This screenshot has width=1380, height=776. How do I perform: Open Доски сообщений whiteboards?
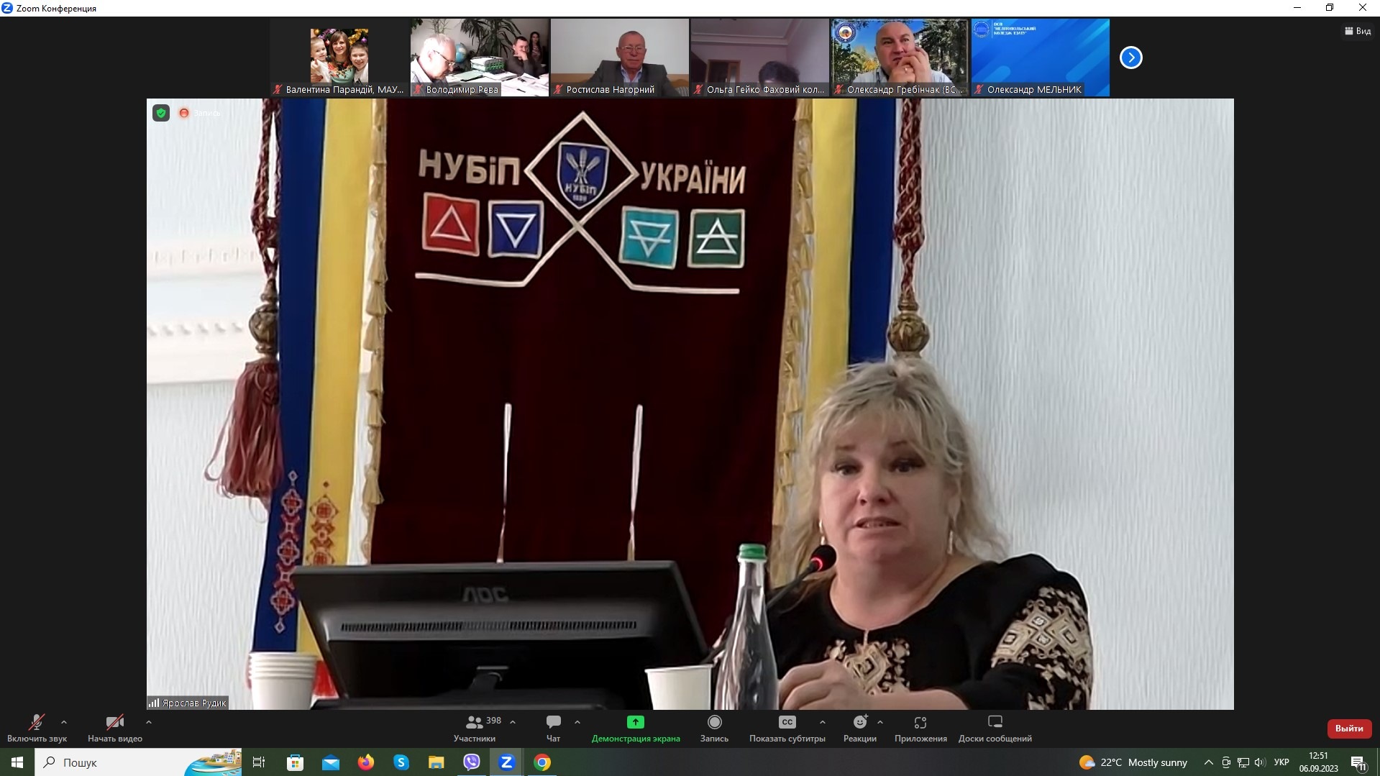tap(995, 728)
